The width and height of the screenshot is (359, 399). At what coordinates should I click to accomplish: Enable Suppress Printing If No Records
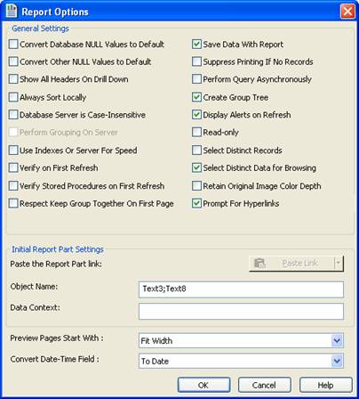click(x=196, y=61)
